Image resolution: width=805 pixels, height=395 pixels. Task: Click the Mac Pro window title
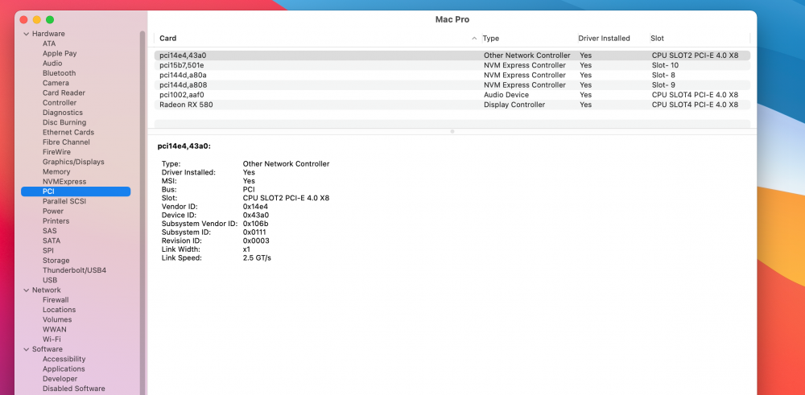tap(452, 19)
